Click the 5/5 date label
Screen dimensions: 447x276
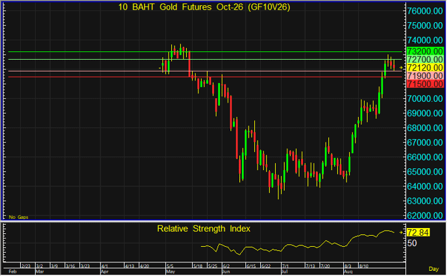pyautogui.click(x=170, y=266)
